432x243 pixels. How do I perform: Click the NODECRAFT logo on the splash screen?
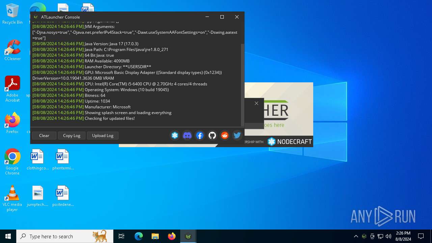tap(290, 141)
